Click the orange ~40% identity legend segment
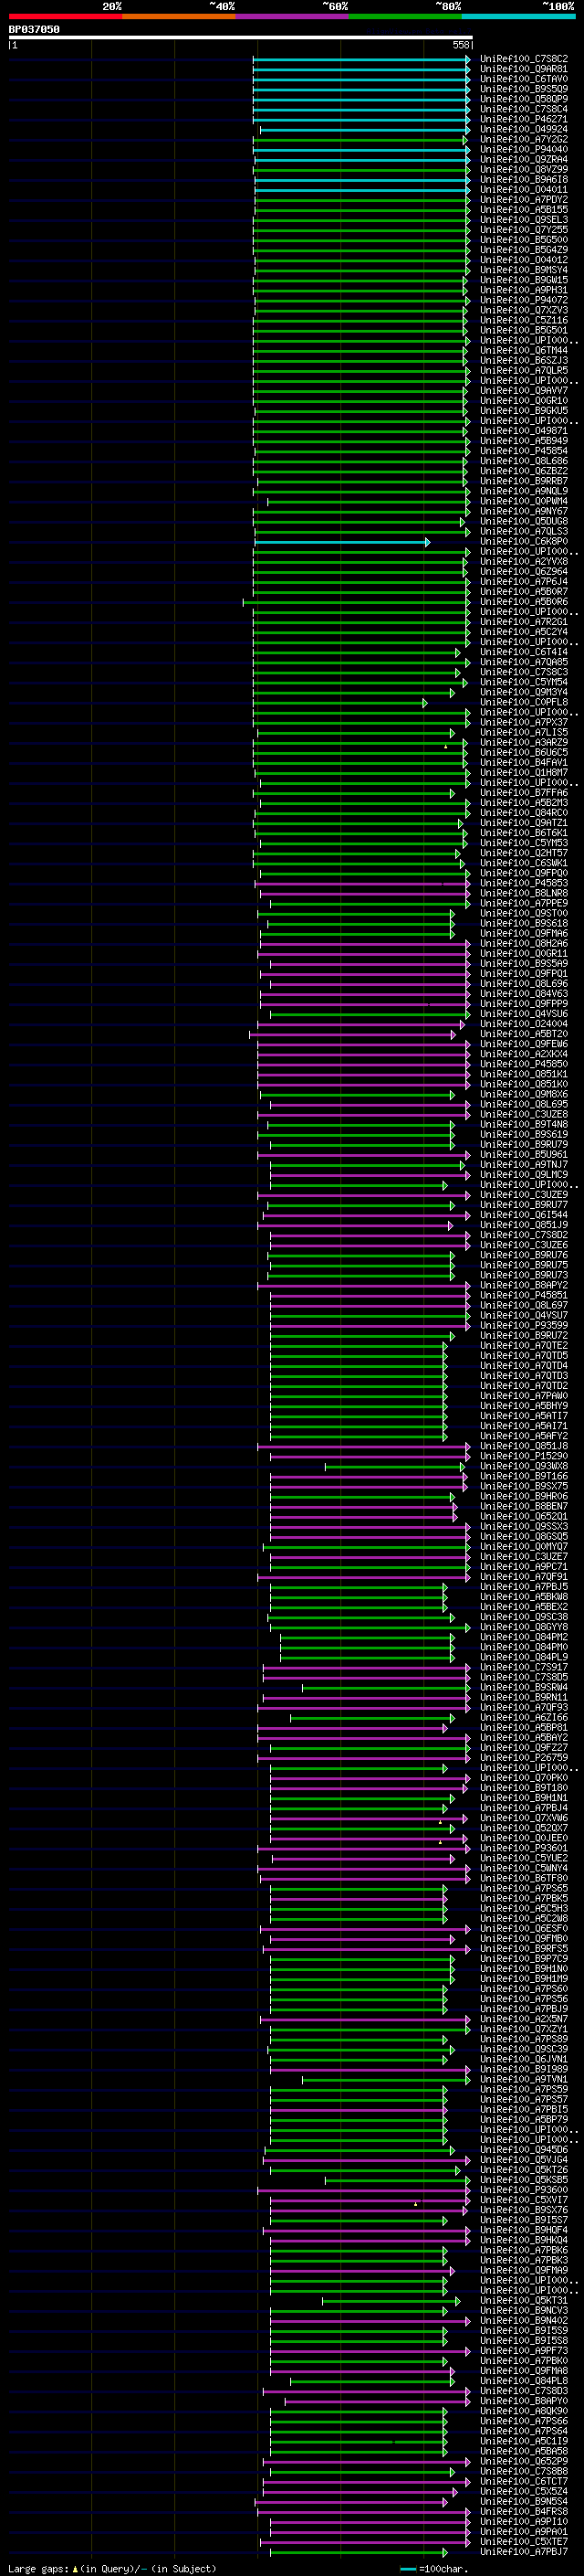The width and height of the screenshot is (584, 2576). point(179,16)
